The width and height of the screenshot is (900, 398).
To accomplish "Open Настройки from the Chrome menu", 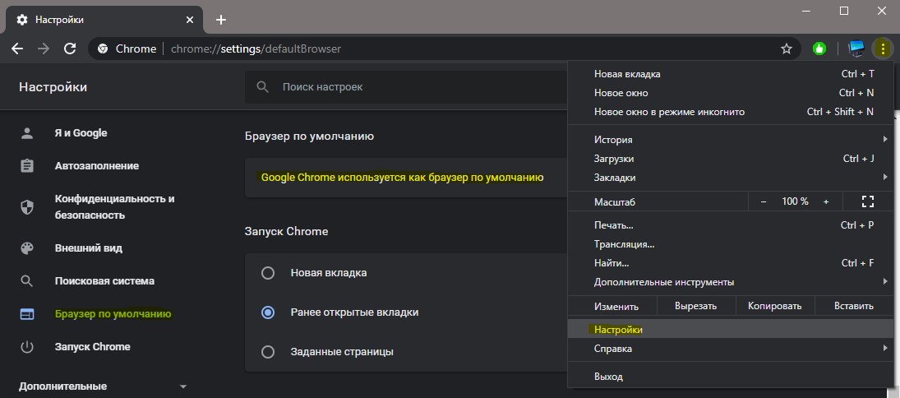I will coord(730,330).
